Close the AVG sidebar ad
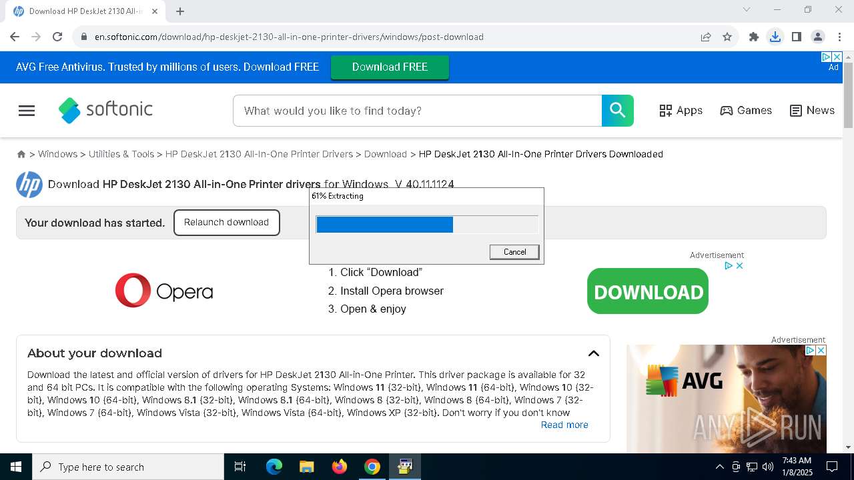The height and width of the screenshot is (480, 854). pyautogui.click(x=821, y=350)
